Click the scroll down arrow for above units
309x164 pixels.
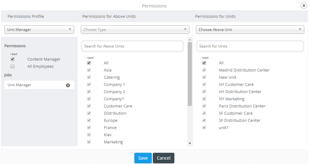[190, 143]
